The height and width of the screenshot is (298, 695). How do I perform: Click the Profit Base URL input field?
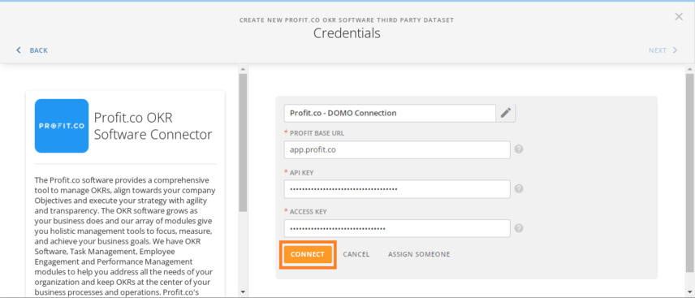[x=397, y=150]
